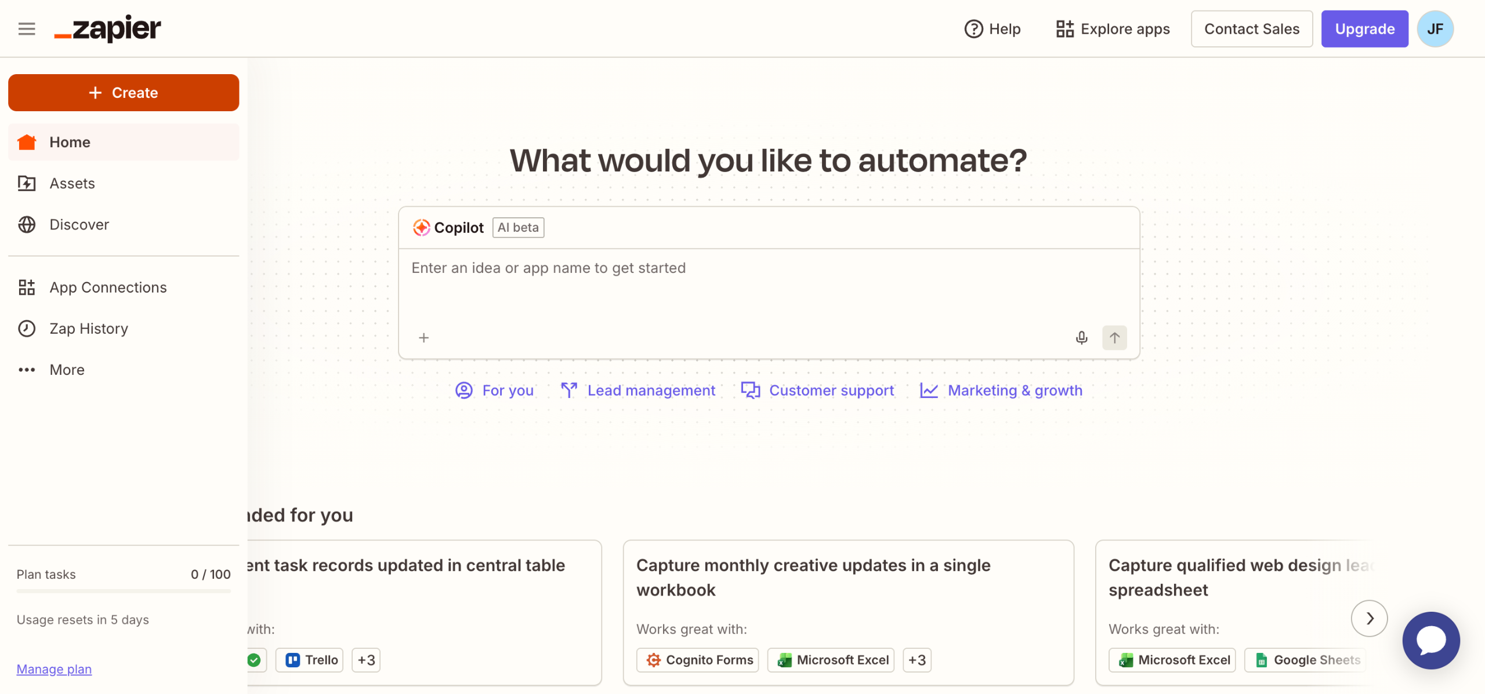This screenshot has height=694, width=1485.
Task: Click the microphone voice input icon
Action: coord(1081,338)
